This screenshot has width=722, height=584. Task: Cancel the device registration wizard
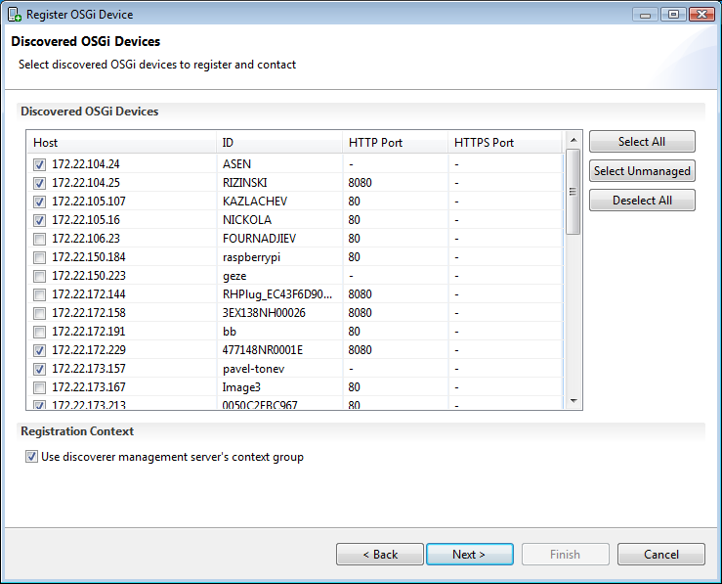[661, 554]
